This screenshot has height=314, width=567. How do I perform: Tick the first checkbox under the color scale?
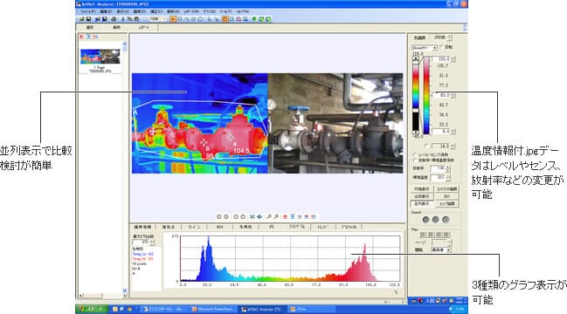(x=415, y=155)
